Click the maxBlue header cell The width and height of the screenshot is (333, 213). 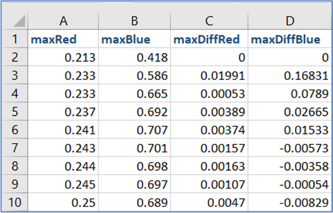135,39
